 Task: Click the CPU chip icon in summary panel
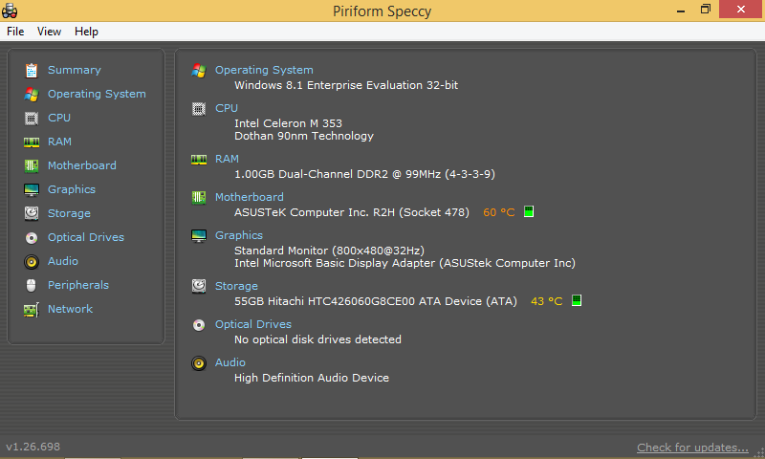pos(199,108)
